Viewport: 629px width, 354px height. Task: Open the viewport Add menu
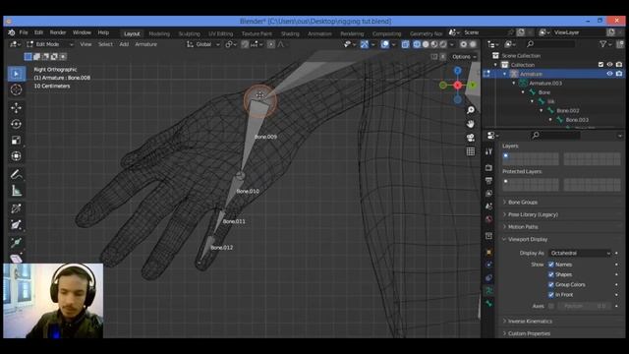tap(124, 44)
